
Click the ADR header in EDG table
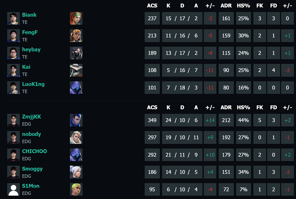(x=226, y=107)
